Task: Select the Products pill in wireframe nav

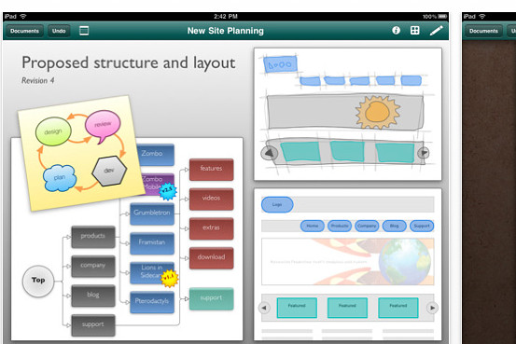Action: (x=340, y=226)
